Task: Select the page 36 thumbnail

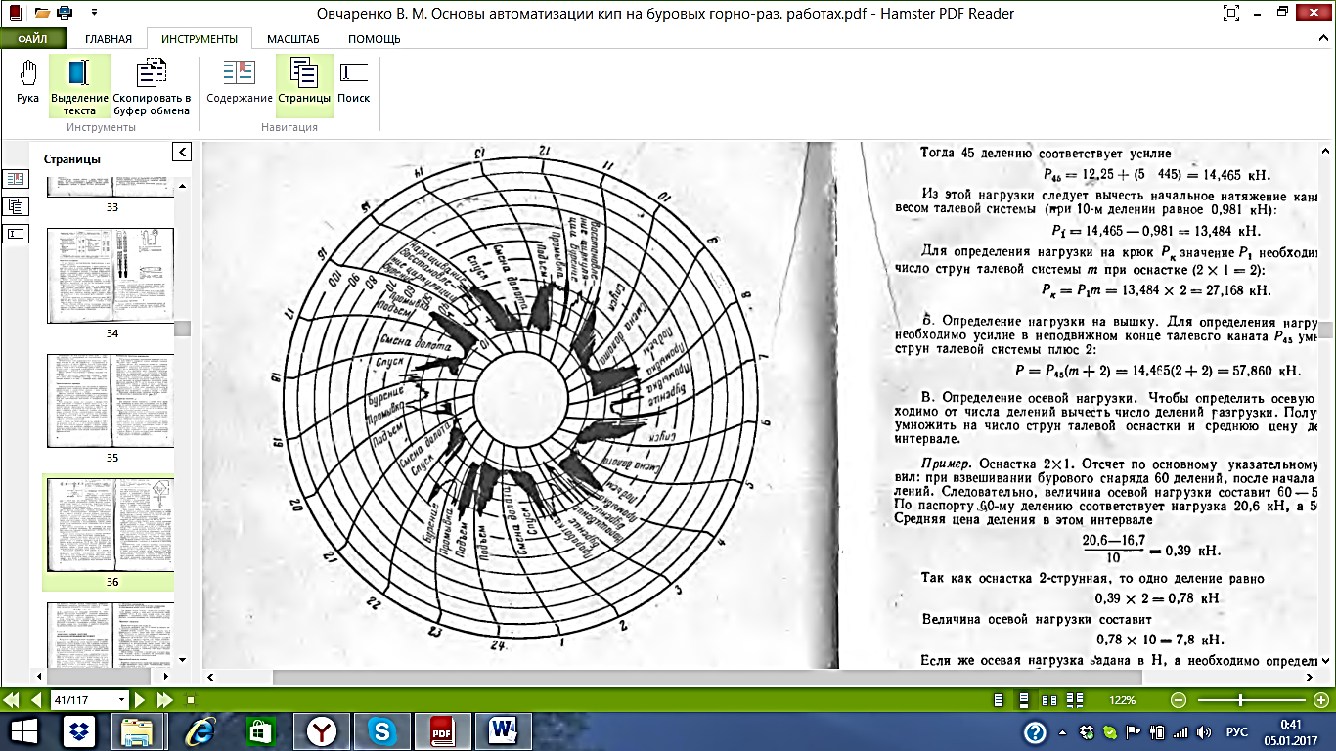Action: [110, 533]
